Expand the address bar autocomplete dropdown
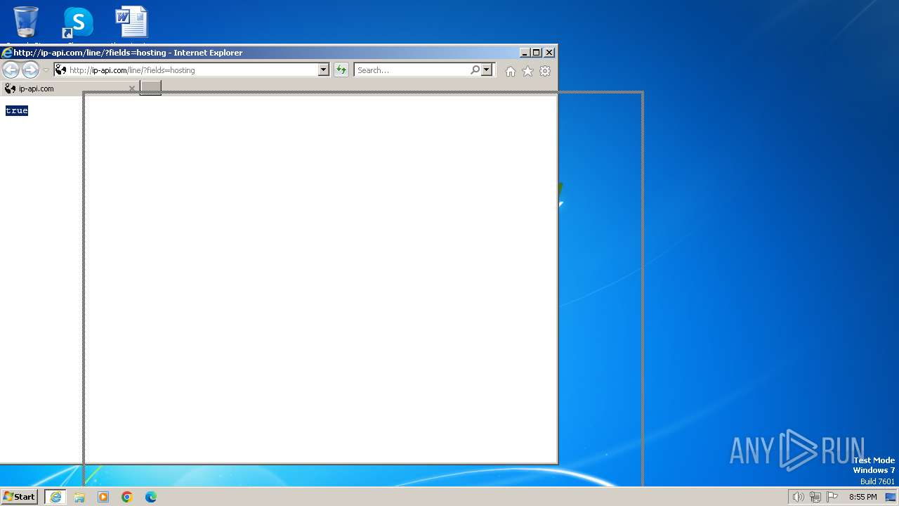Viewport: 899px width, 506px height. 324,70
